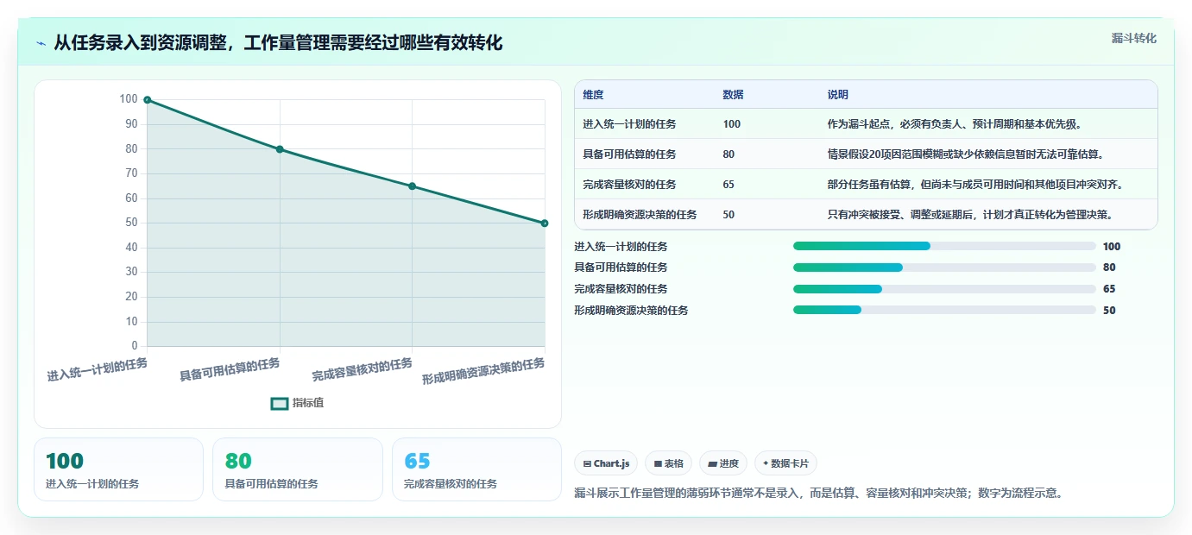Click the sparkle icon in 数据卡片 tag
This screenshot has width=1192, height=535.
click(x=766, y=463)
